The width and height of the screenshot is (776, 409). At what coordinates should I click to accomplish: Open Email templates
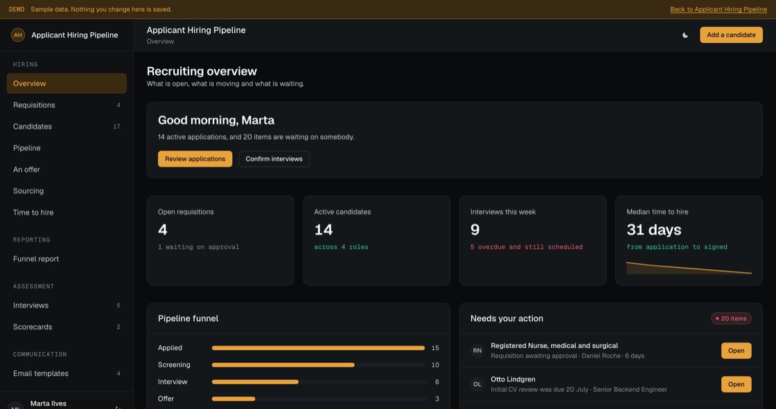coord(67,374)
